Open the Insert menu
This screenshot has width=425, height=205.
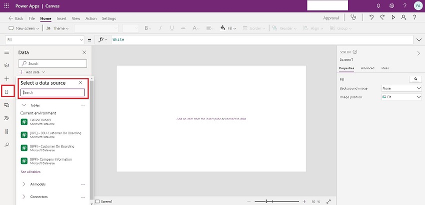pyautogui.click(x=61, y=18)
